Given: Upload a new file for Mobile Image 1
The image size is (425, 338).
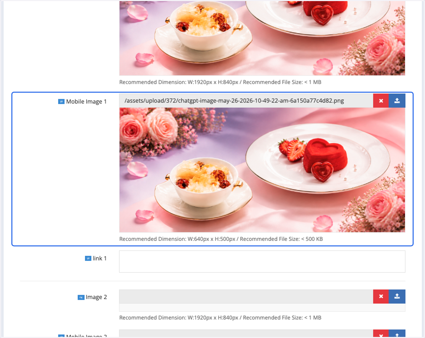Looking at the screenshot, I should (397, 101).
